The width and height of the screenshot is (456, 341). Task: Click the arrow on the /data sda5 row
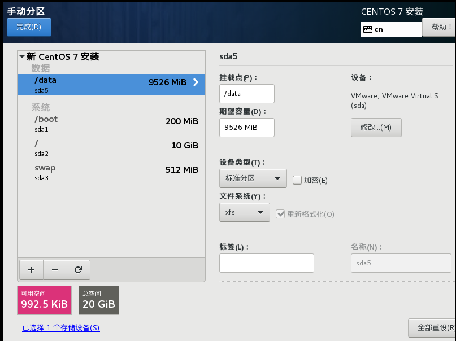pos(196,82)
